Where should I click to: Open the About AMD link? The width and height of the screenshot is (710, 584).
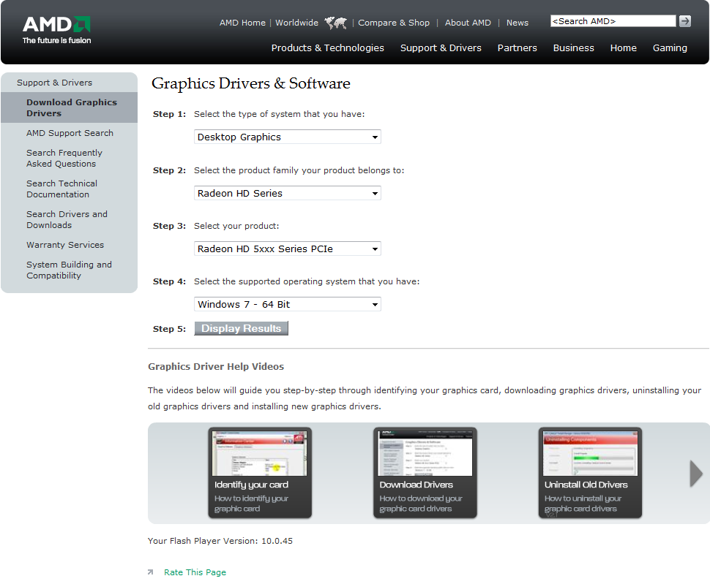point(468,23)
